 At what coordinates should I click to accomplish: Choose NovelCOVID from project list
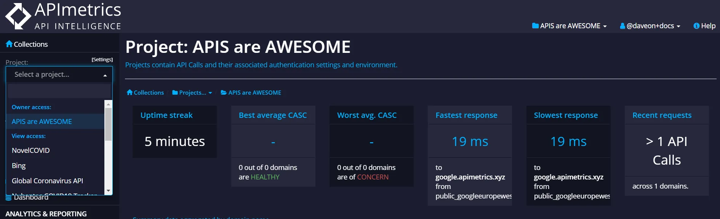point(55,150)
